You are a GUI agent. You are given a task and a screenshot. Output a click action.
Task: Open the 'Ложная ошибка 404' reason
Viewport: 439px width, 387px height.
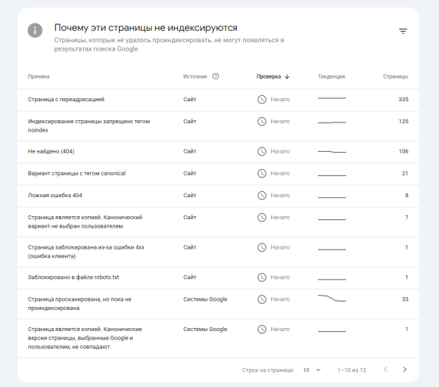(x=219, y=196)
